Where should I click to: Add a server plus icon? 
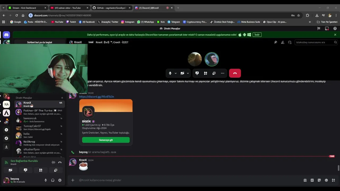click(6, 130)
